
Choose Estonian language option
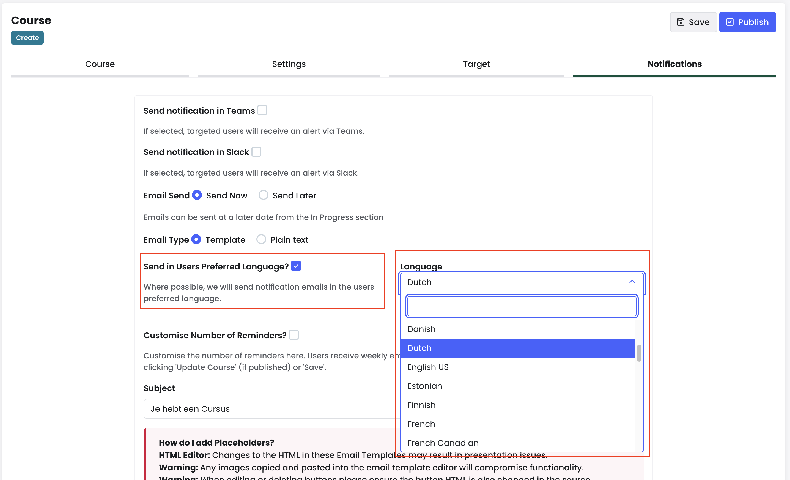point(517,386)
